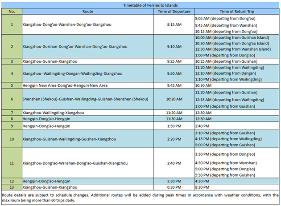281x206 pixels.
Task: Click the '2:40 PM' departure time in row 11
Action: point(174,163)
